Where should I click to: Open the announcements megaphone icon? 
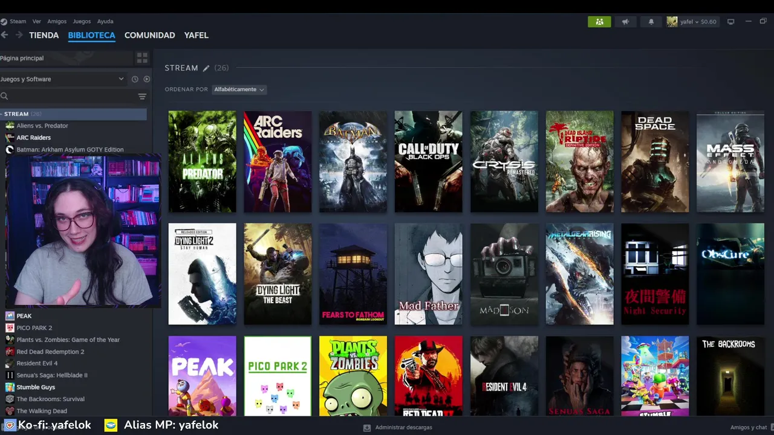625,22
